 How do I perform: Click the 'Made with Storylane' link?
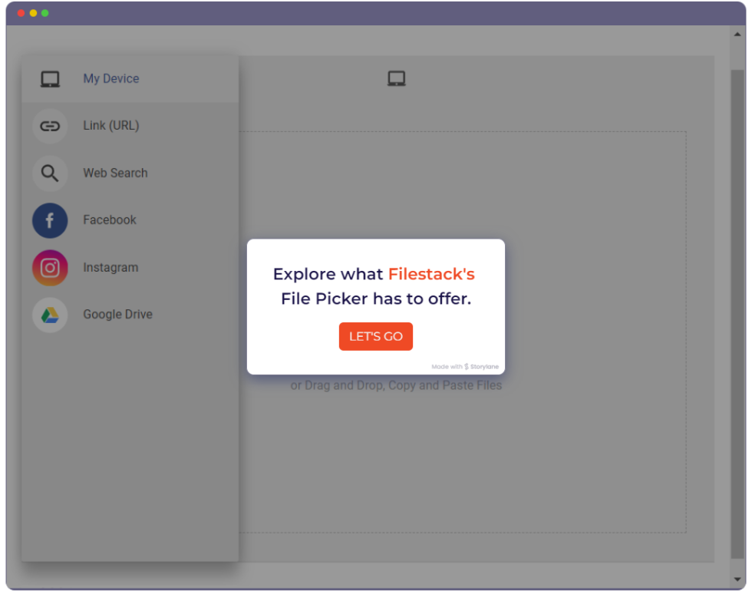[464, 366]
